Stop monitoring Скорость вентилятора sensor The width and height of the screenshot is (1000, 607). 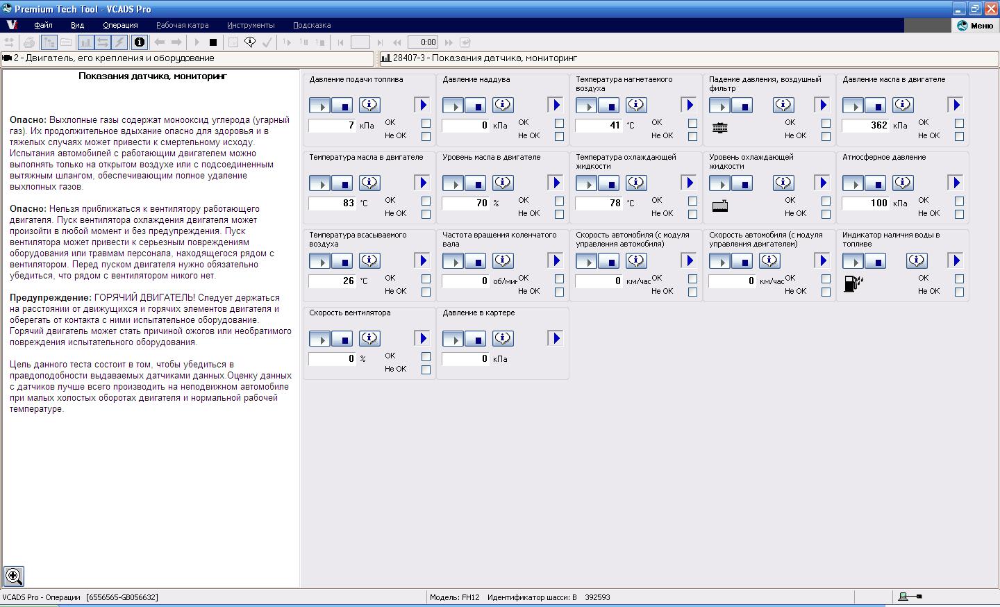tap(342, 338)
